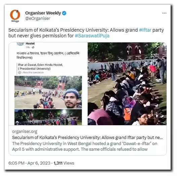177x176 pixels.
Task: Click the globe privacy icon beside 19h
Action: tap(33, 47)
